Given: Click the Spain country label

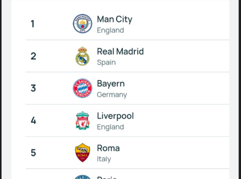Looking at the screenshot, I should pos(106,63).
